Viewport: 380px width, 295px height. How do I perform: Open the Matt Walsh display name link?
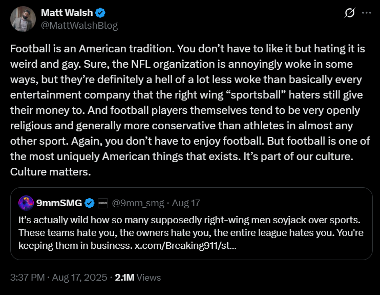click(x=66, y=12)
